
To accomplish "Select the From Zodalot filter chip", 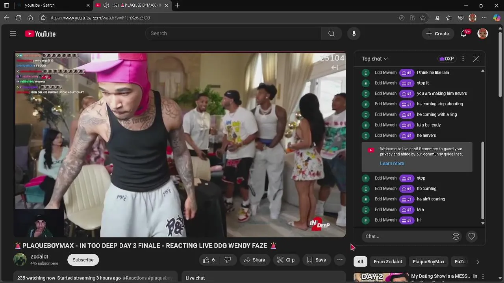I will pyautogui.click(x=388, y=262).
